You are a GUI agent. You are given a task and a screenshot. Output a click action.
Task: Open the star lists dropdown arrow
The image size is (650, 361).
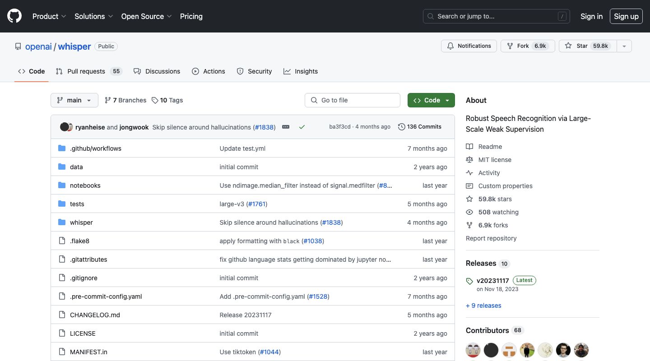tap(624, 46)
